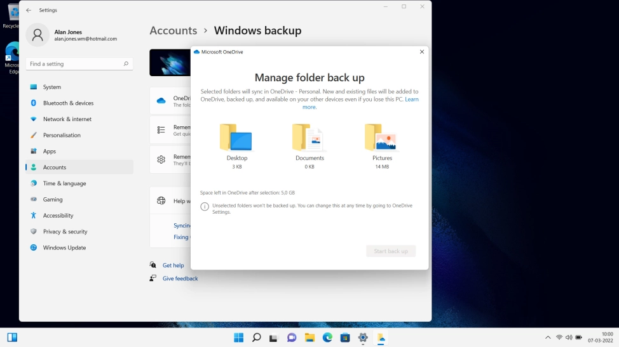Click the Help globe icon in Settings
Screen dimensions: 619x347
click(161, 201)
